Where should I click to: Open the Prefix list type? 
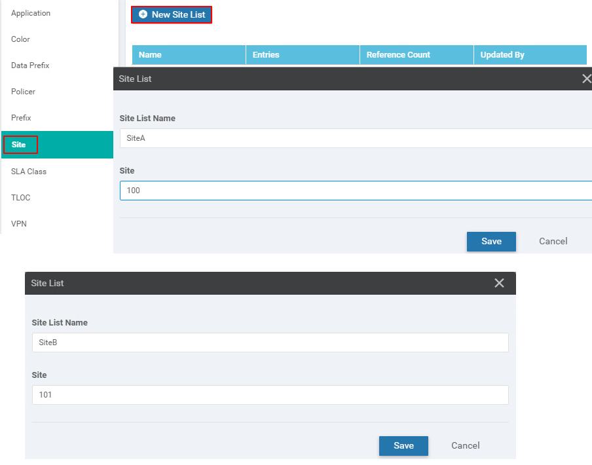pos(21,118)
